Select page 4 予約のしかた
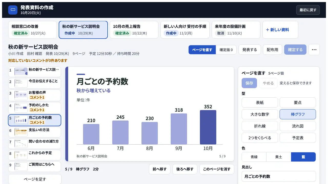The image size is (328, 184). click(35, 108)
